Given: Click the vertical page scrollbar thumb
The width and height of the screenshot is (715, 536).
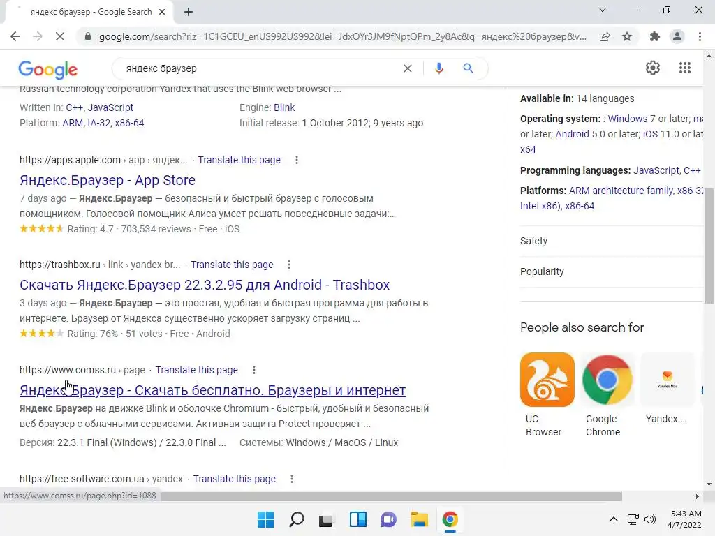Looking at the screenshot, I should [709, 246].
